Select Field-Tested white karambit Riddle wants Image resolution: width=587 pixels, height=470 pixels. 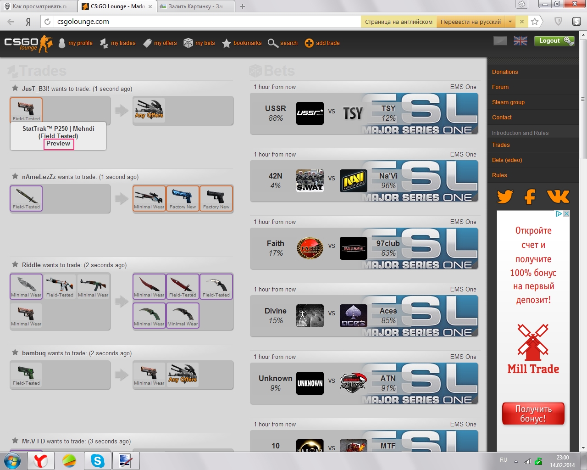tap(216, 286)
